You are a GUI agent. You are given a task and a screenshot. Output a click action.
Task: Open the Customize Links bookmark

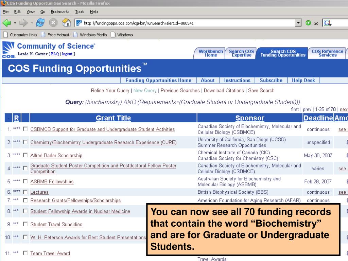20,35
